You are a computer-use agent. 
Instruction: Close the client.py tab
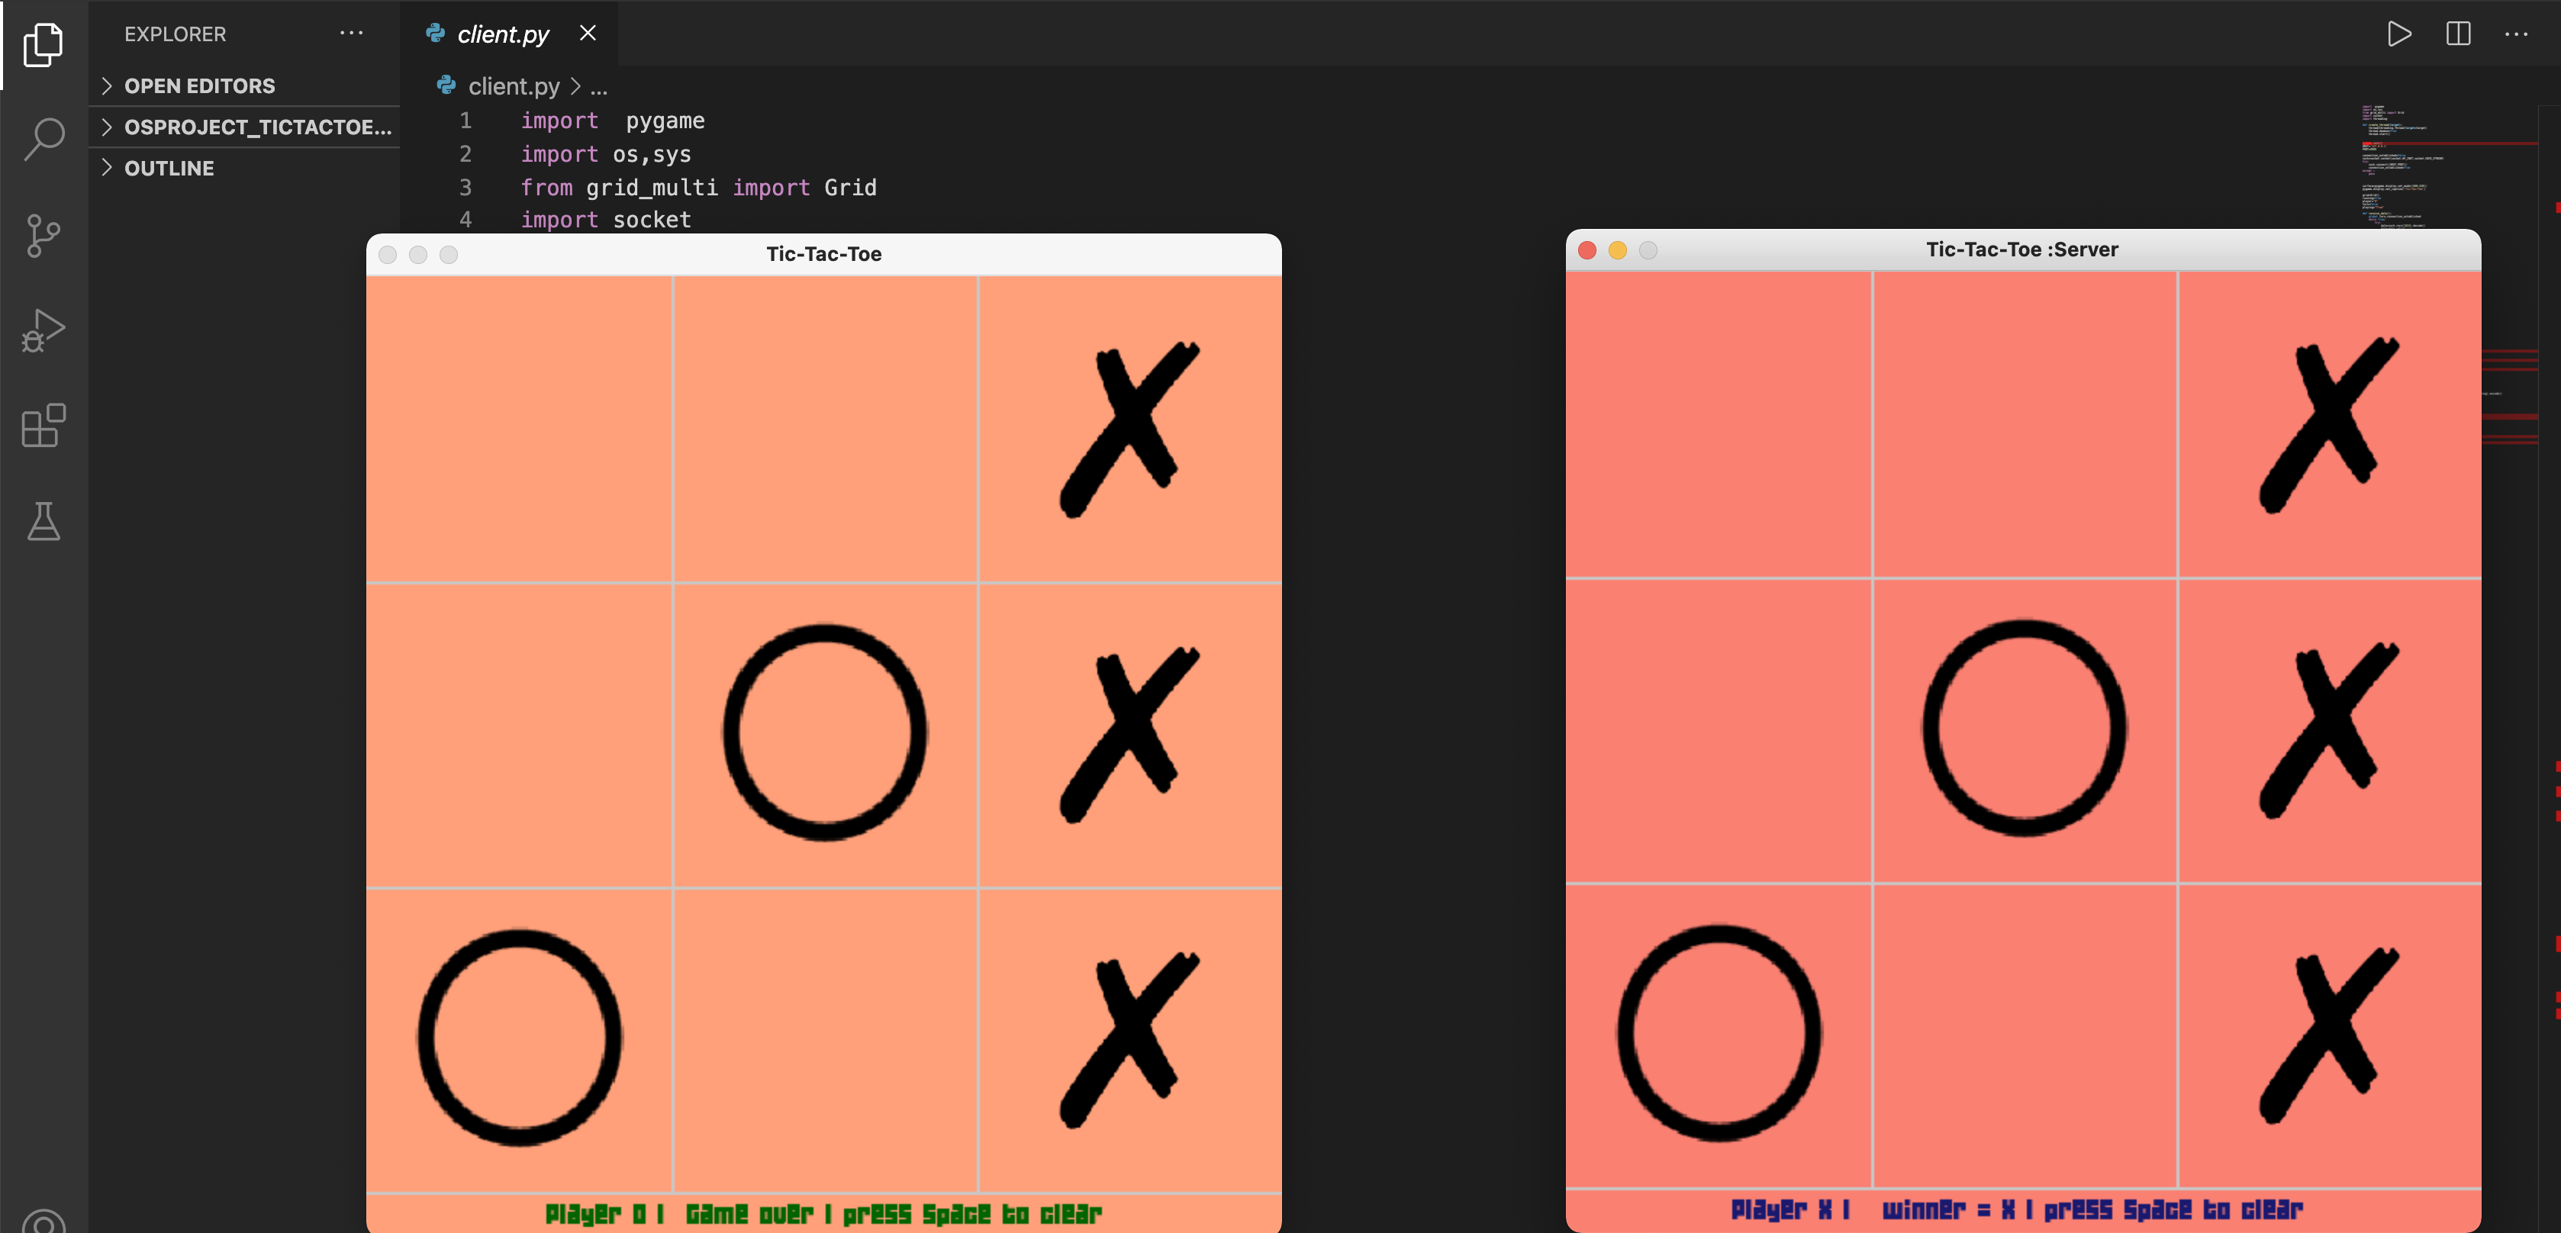[588, 33]
